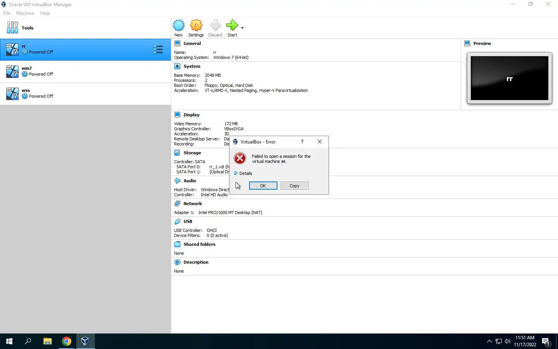The width and height of the screenshot is (558, 349).
Task: Open the Storage section header link
Action: [192, 153]
